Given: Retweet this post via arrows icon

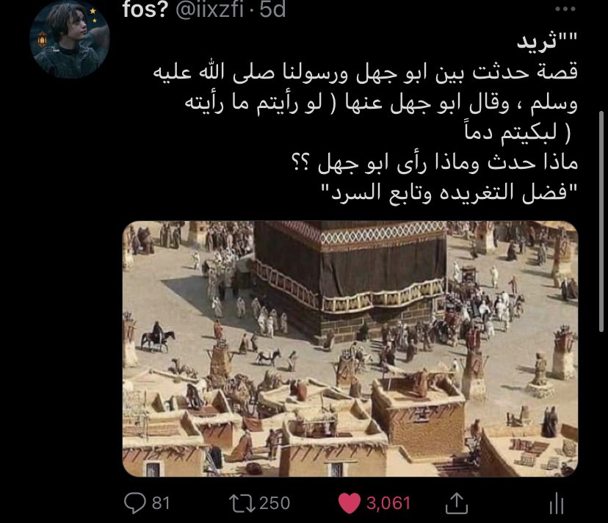Looking at the screenshot, I should pos(242,503).
